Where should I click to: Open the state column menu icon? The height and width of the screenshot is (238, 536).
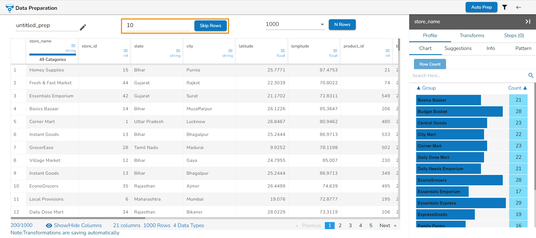click(x=178, y=51)
